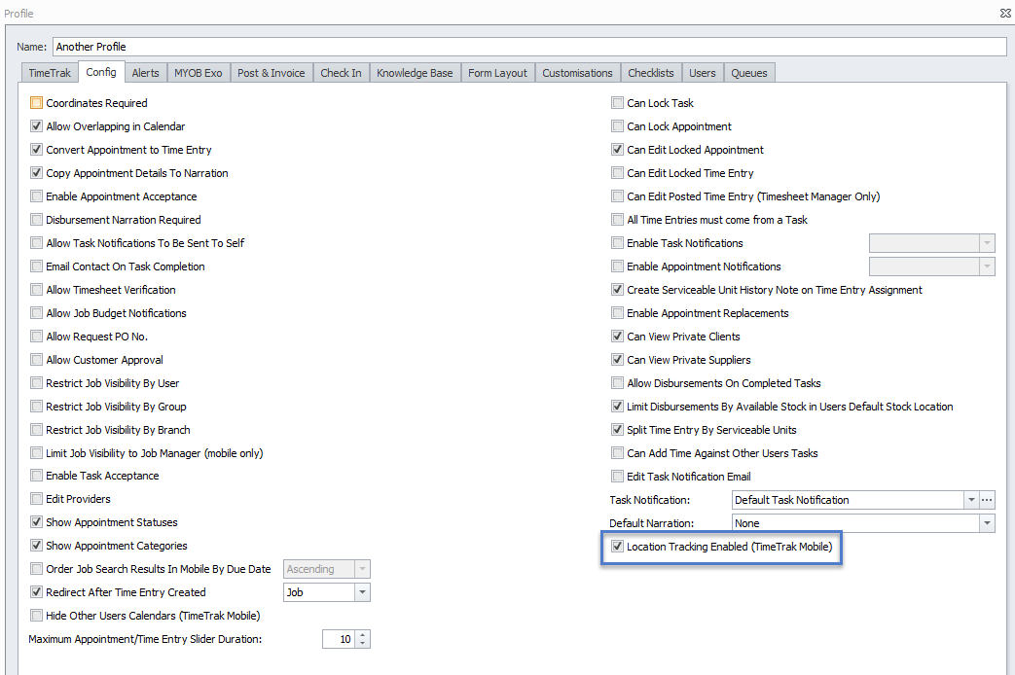This screenshot has height=675, width=1015.
Task: Decrease the slider duration with down arrow
Action: tap(363, 644)
